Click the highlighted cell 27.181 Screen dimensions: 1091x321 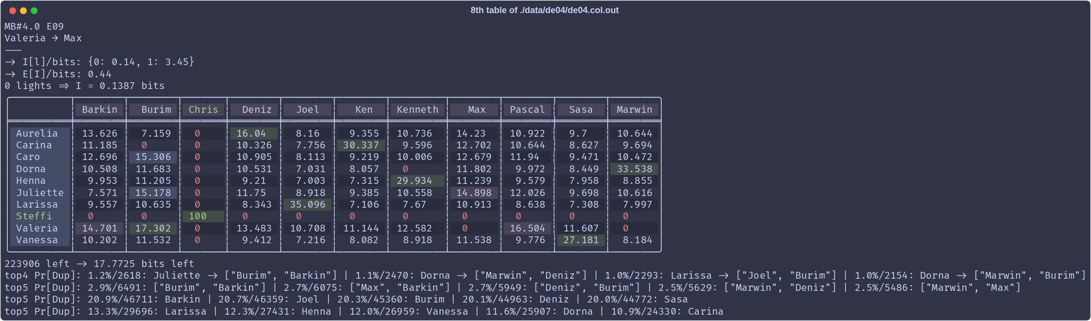point(581,240)
